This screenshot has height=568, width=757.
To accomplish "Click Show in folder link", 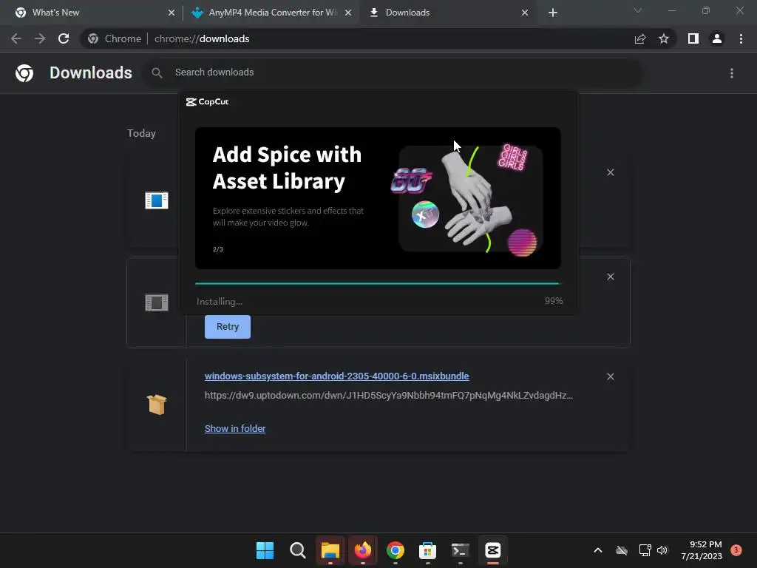I will 235,428.
